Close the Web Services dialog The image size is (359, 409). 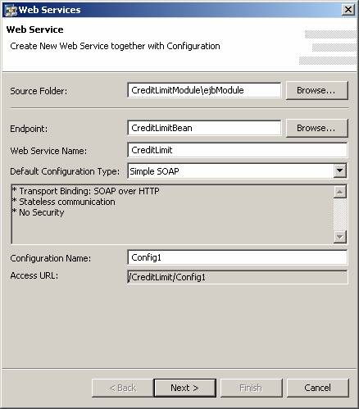point(348,10)
